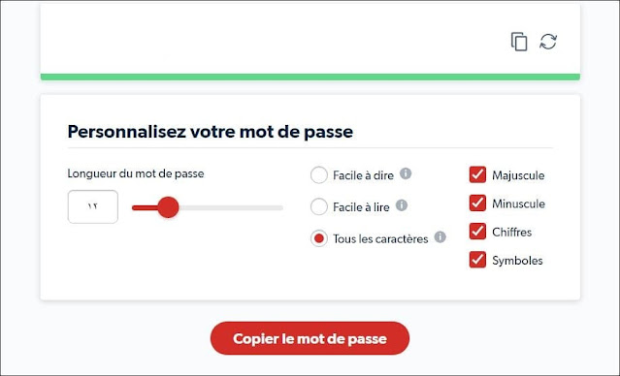
Task: Click the Longueur du mot de passe label
Action: [x=136, y=173]
